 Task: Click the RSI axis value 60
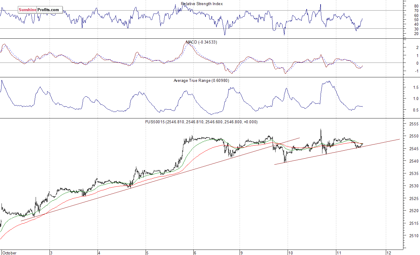pyautogui.click(x=416, y=15)
